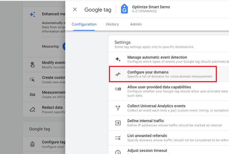Click the Configure tag settings icon in background
The height and width of the screenshot is (154, 229).
tap(32, 144)
